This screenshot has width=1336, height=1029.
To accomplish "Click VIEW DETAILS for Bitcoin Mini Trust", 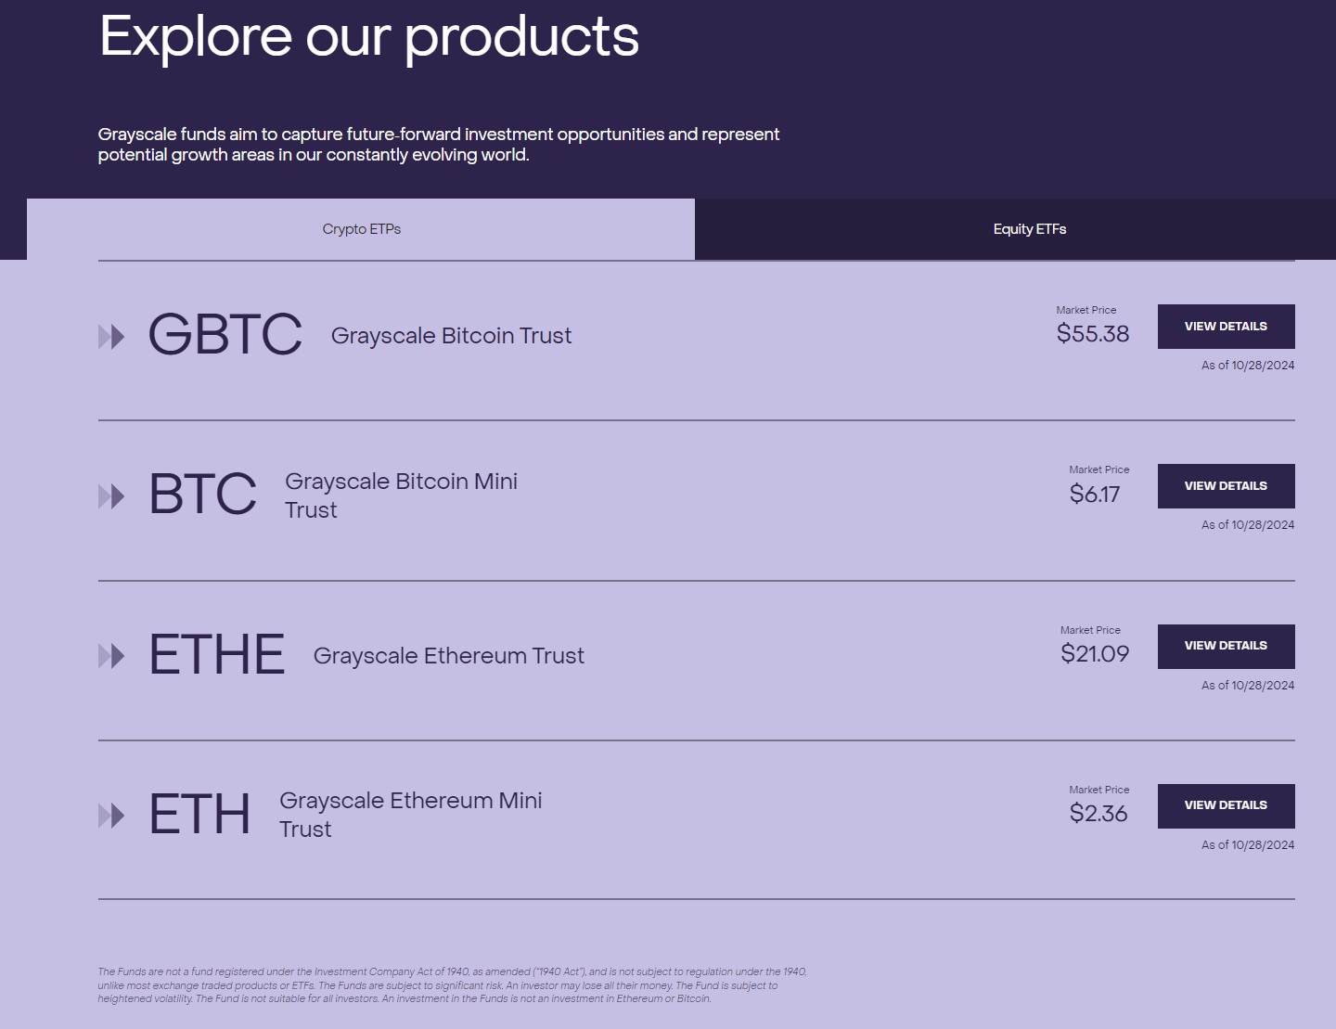I will (x=1226, y=485).
